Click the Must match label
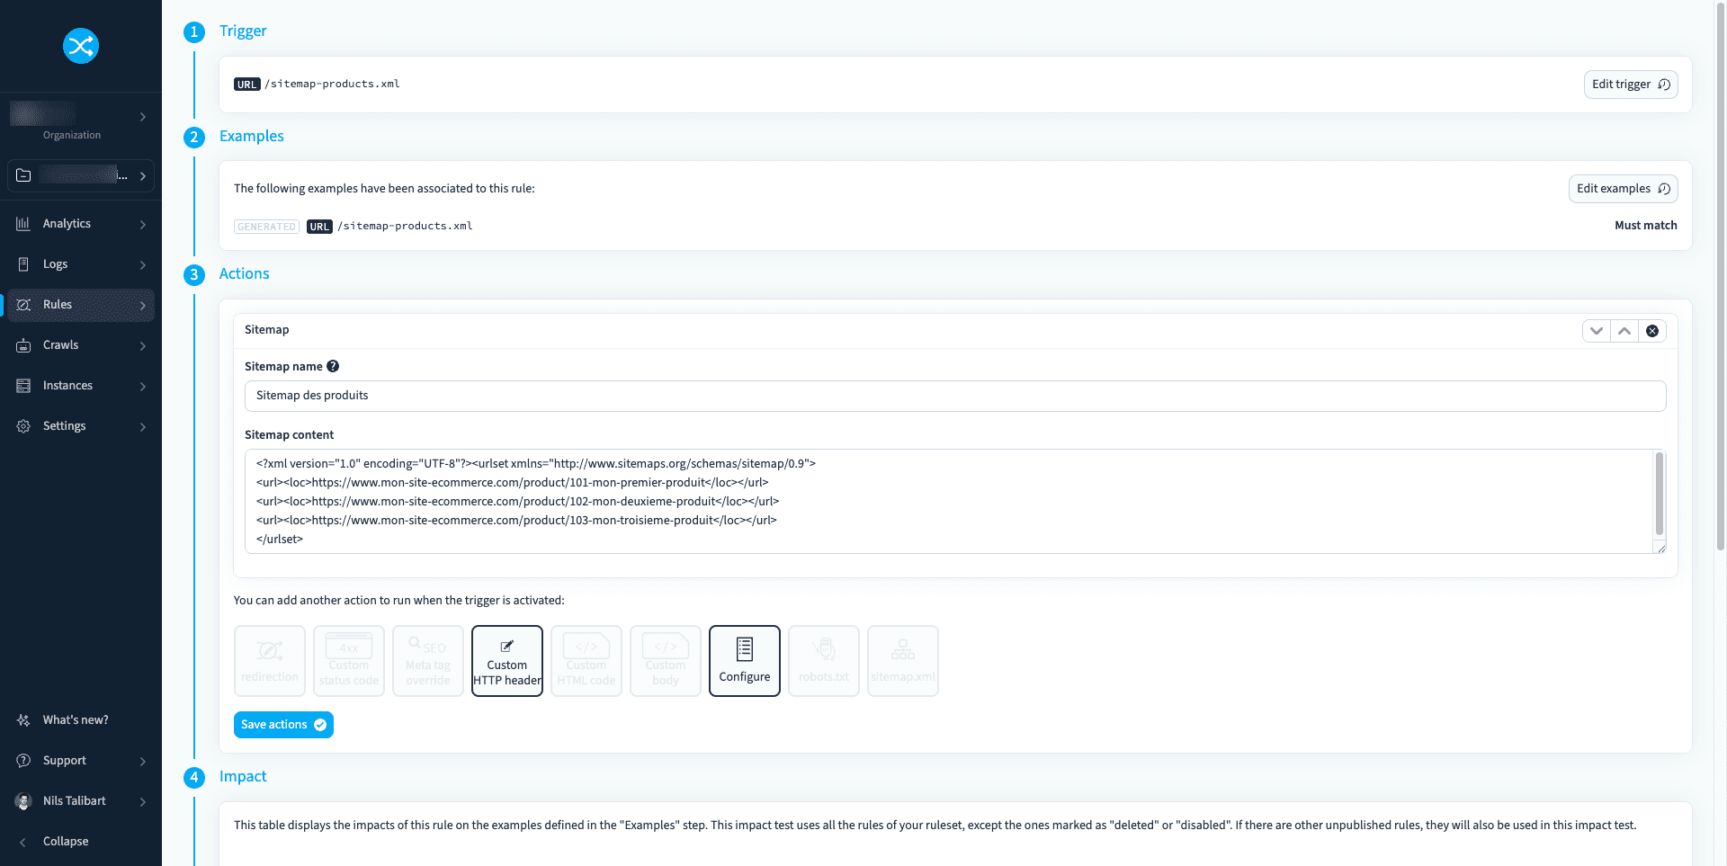 click(x=1646, y=226)
